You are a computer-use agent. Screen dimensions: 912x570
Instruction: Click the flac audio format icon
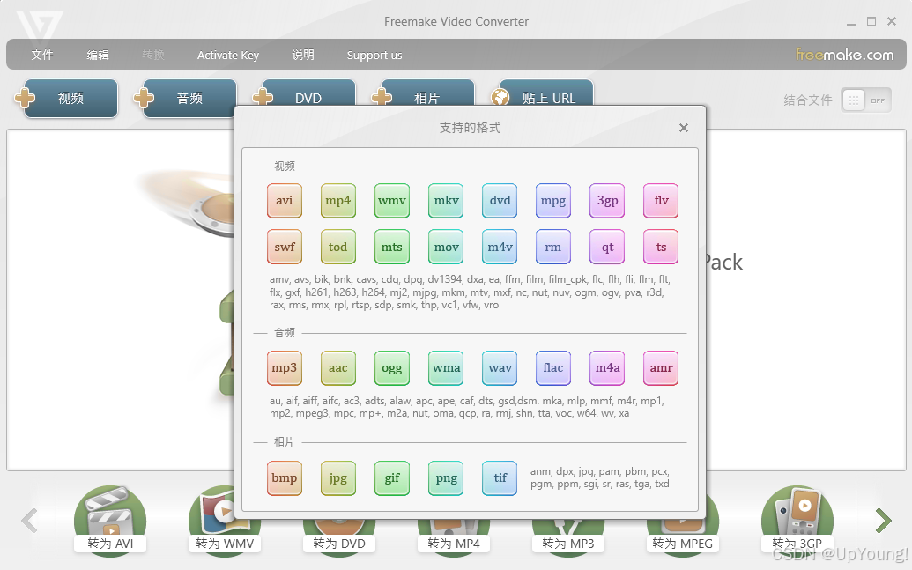point(553,368)
